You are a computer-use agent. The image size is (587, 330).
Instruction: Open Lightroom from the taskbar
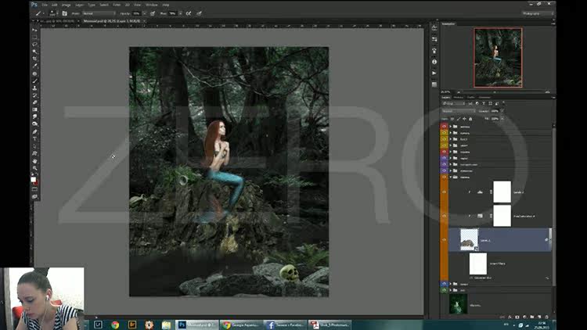pos(99,324)
